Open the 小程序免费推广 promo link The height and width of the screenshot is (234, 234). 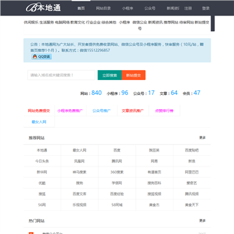70,110
